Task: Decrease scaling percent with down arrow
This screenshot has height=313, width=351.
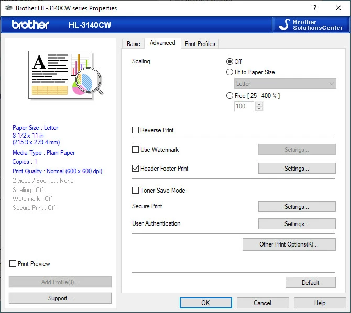Action: [x=259, y=108]
